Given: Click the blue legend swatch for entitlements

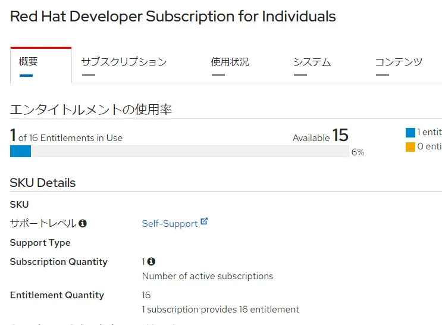Looking at the screenshot, I should pyautogui.click(x=410, y=133).
